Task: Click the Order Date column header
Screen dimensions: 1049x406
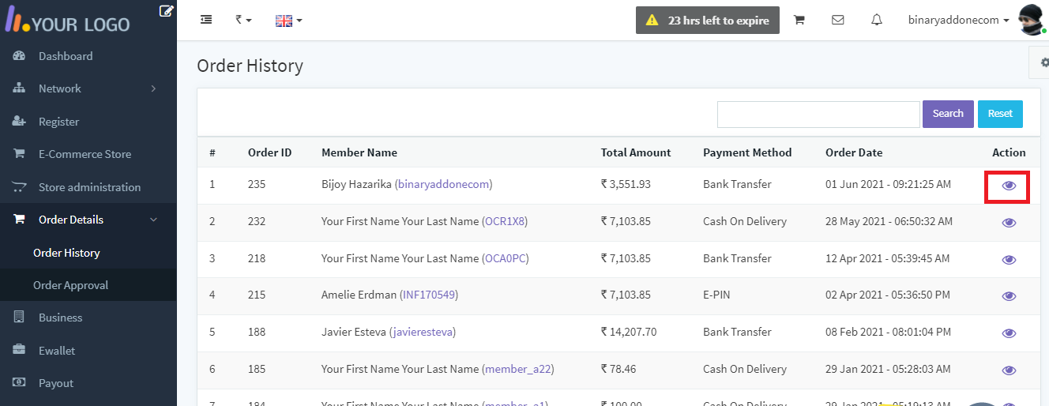Action: point(854,152)
